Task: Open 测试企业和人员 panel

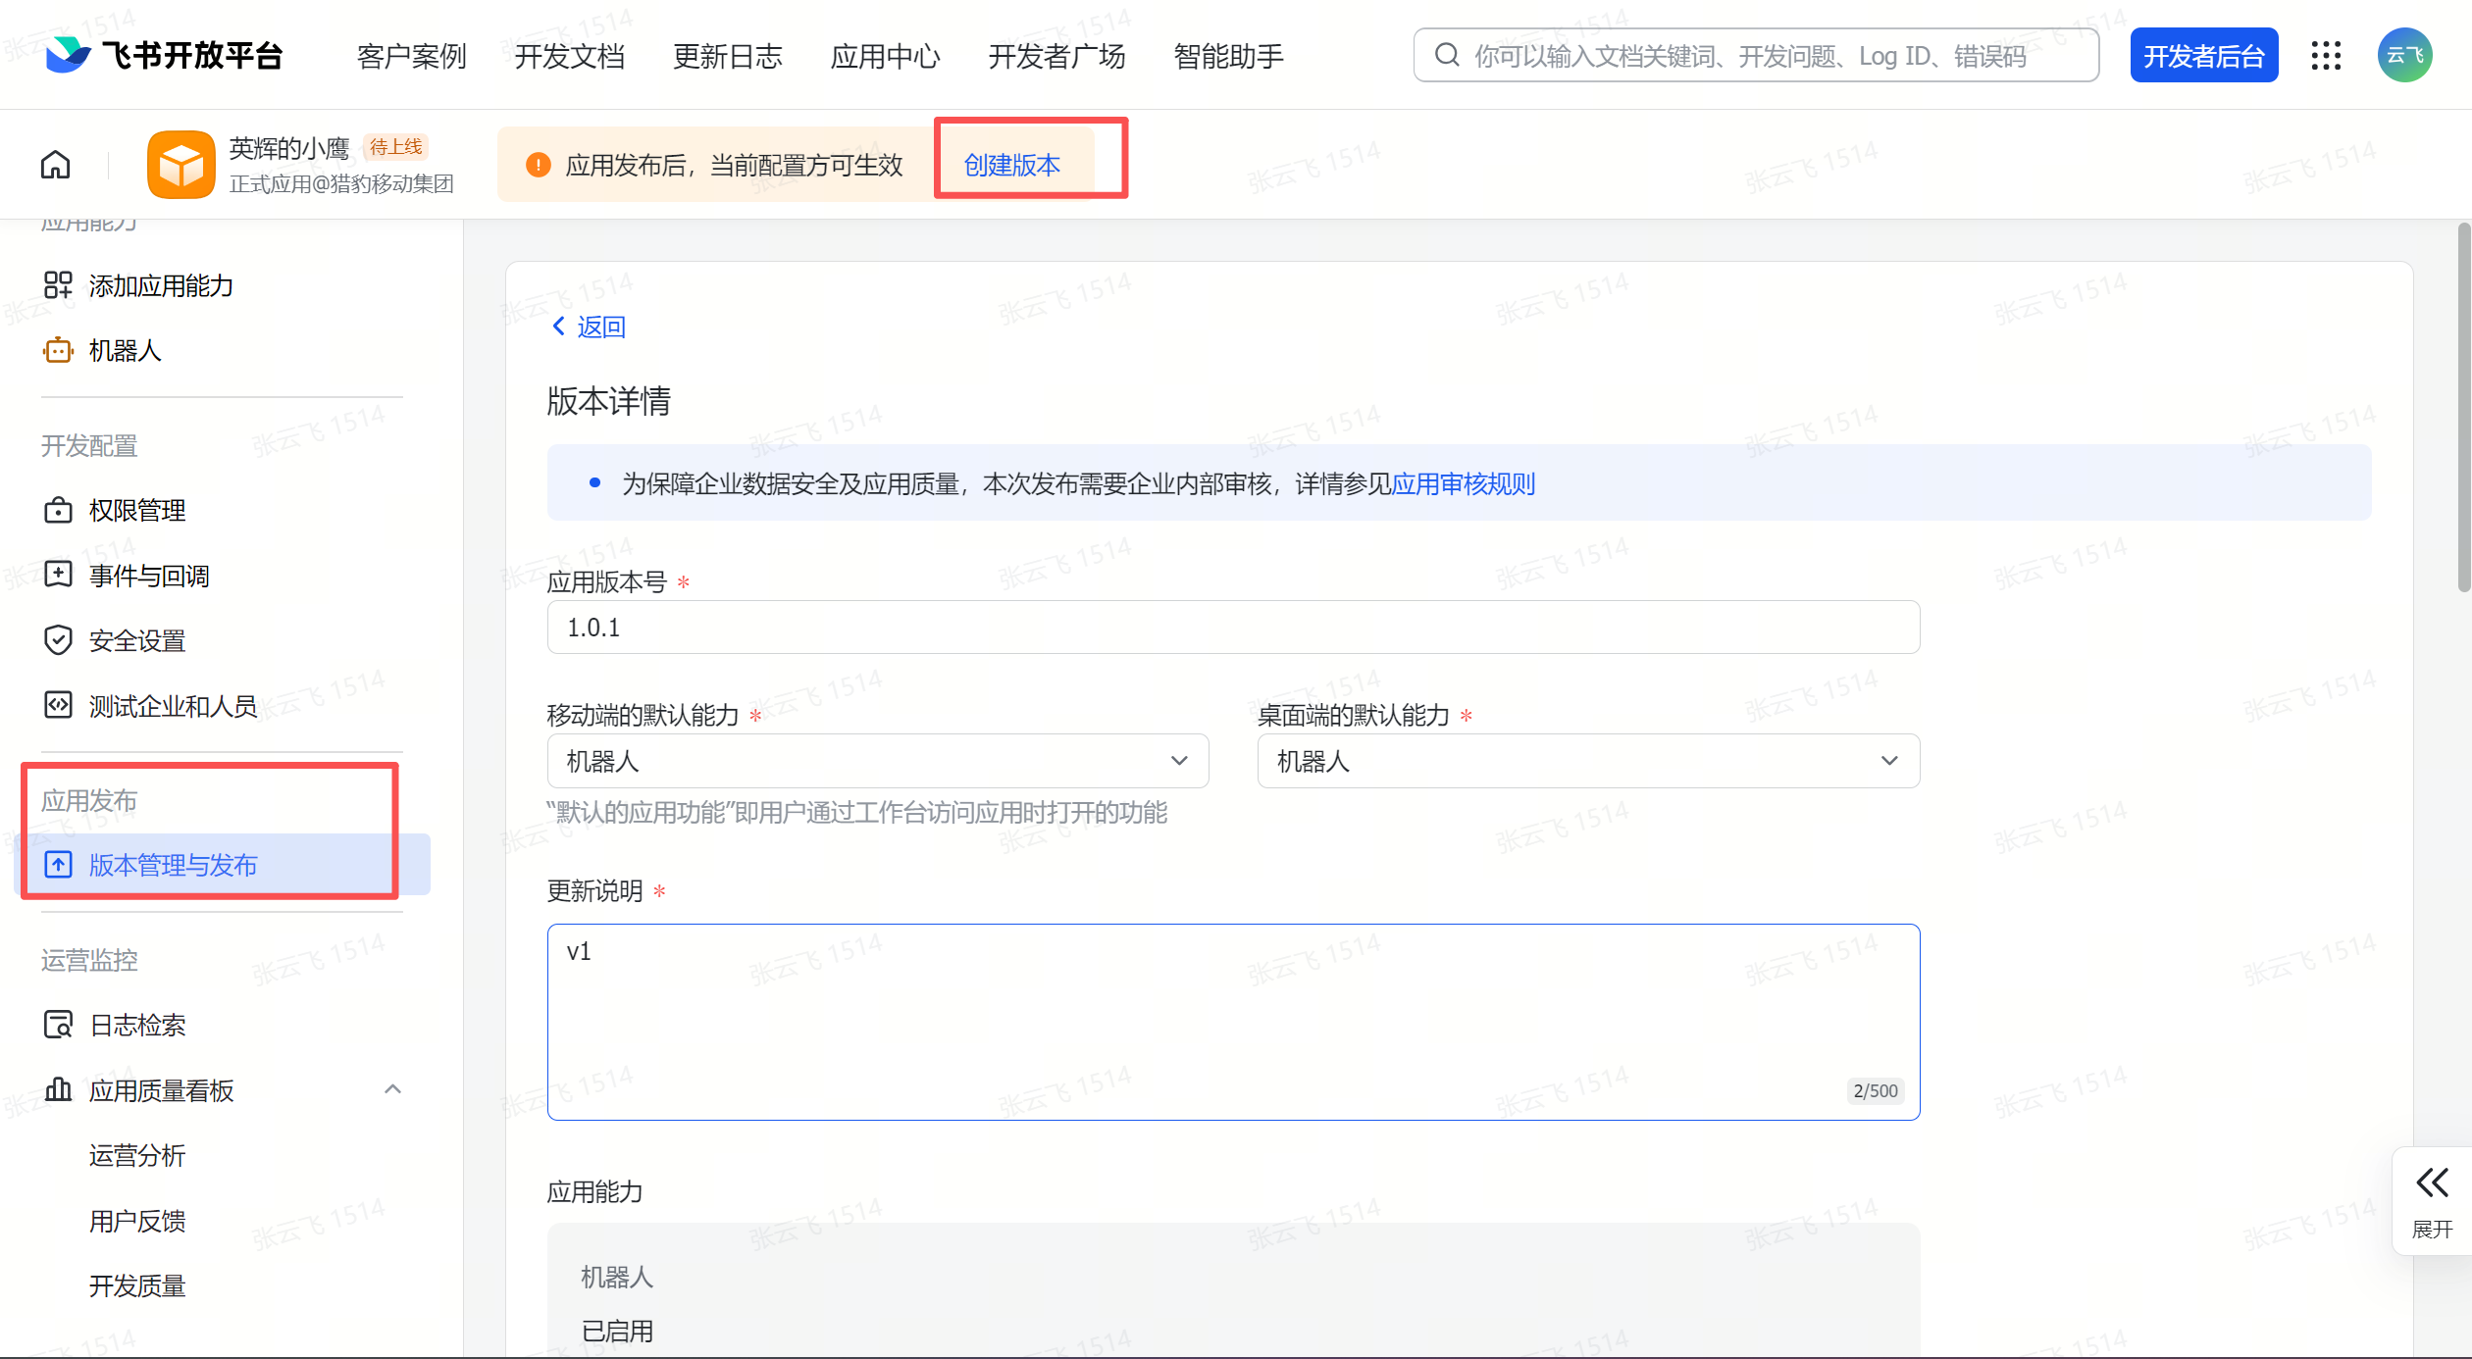Action: click(59, 705)
